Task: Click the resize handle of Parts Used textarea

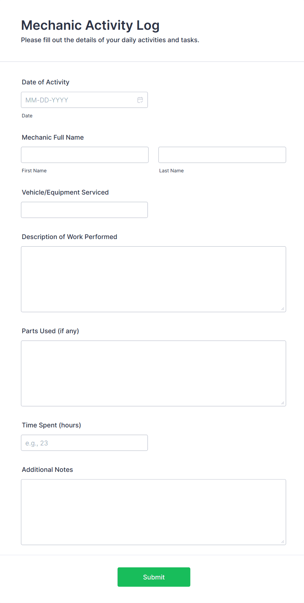Action: coord(283,403)
